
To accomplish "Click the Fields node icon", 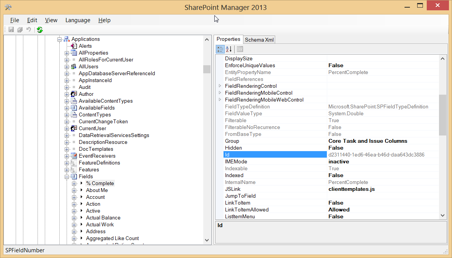I will [74, 176].
